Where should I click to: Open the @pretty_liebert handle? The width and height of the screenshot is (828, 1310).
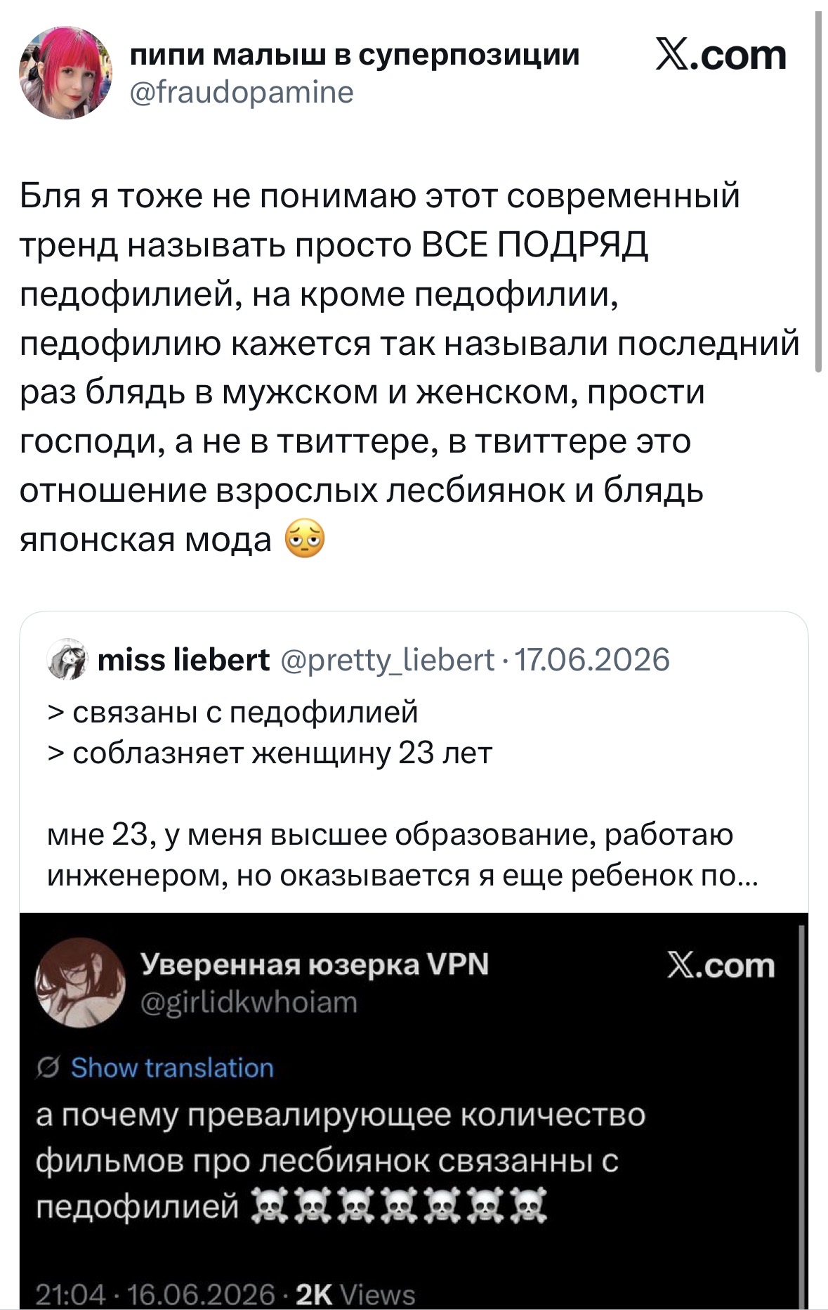388,660
